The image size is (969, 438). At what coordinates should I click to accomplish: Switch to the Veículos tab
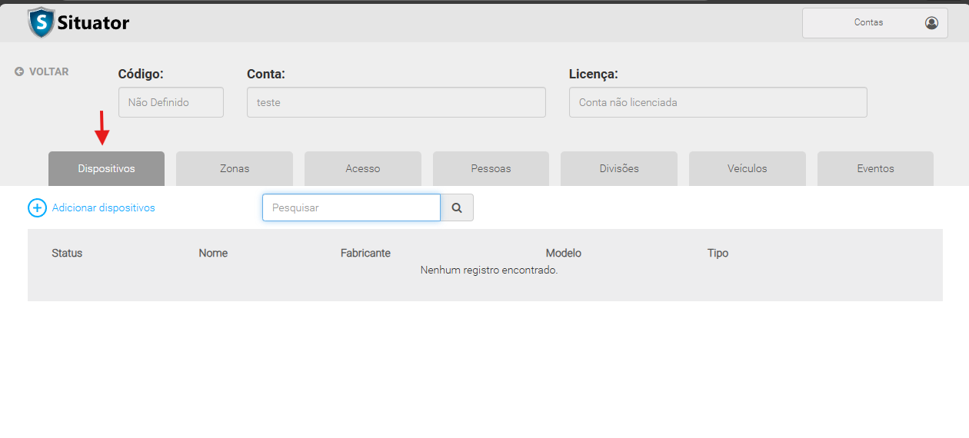tap(747, 168)
